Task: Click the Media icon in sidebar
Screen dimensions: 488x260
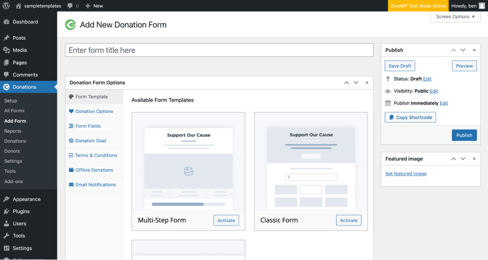Action: click(6, 50)
